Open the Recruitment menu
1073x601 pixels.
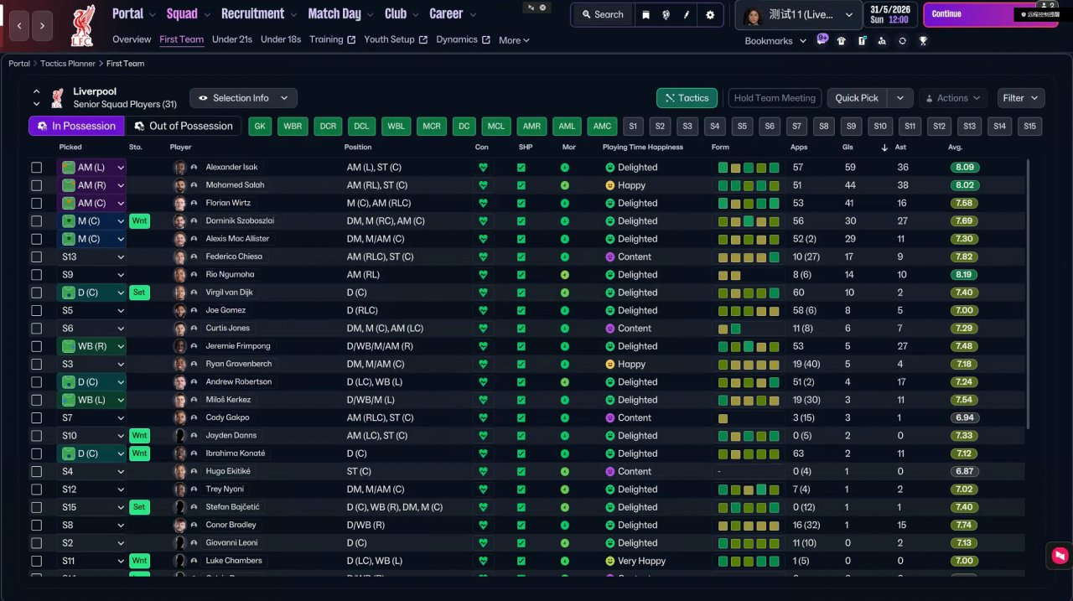pos(258,13)
